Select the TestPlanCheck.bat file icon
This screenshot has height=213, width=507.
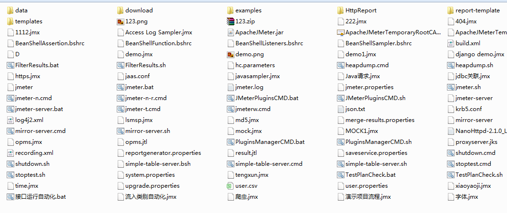pyautogui.click(x=340, y=175)
